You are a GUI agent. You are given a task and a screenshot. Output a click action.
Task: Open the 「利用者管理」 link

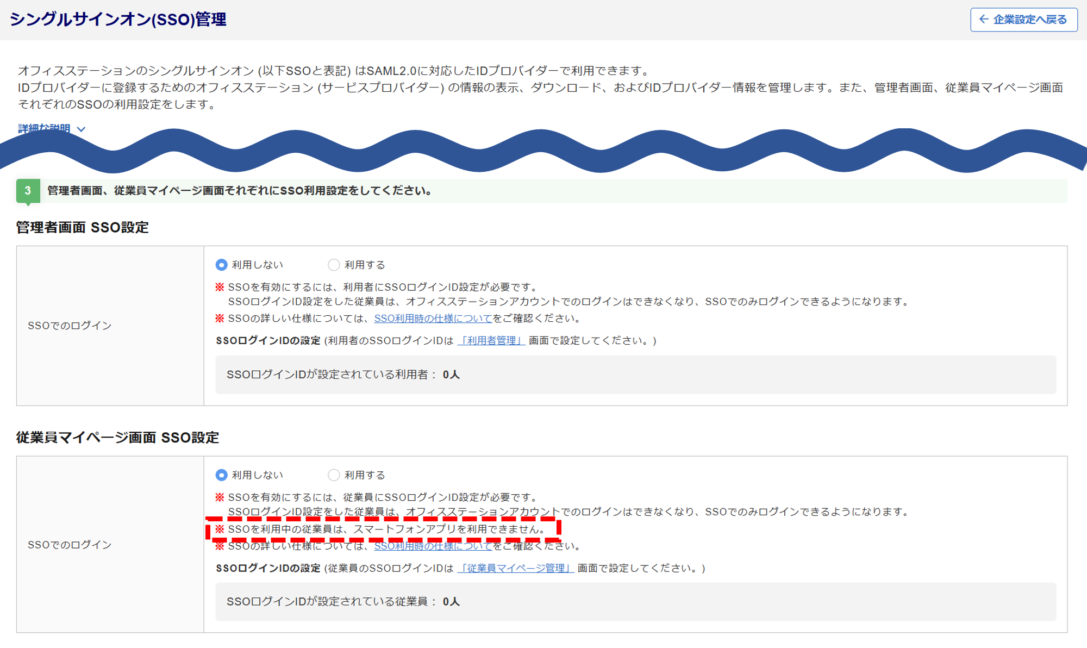[x=491, y=341]
